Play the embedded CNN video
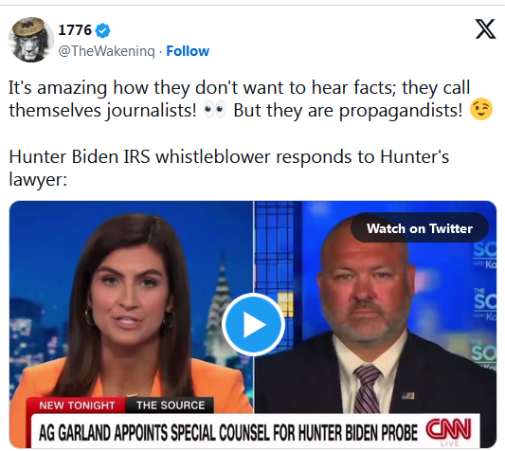Screen dimensions: 505x451 tap(253, 324)
